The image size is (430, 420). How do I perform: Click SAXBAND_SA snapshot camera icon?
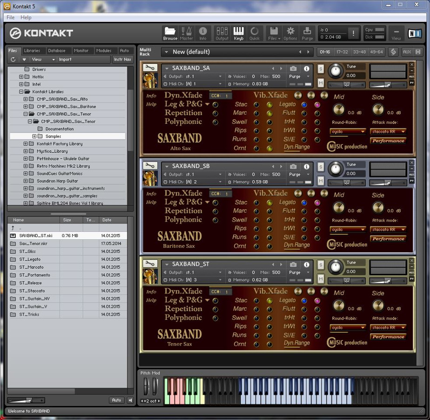pos(293,68)
